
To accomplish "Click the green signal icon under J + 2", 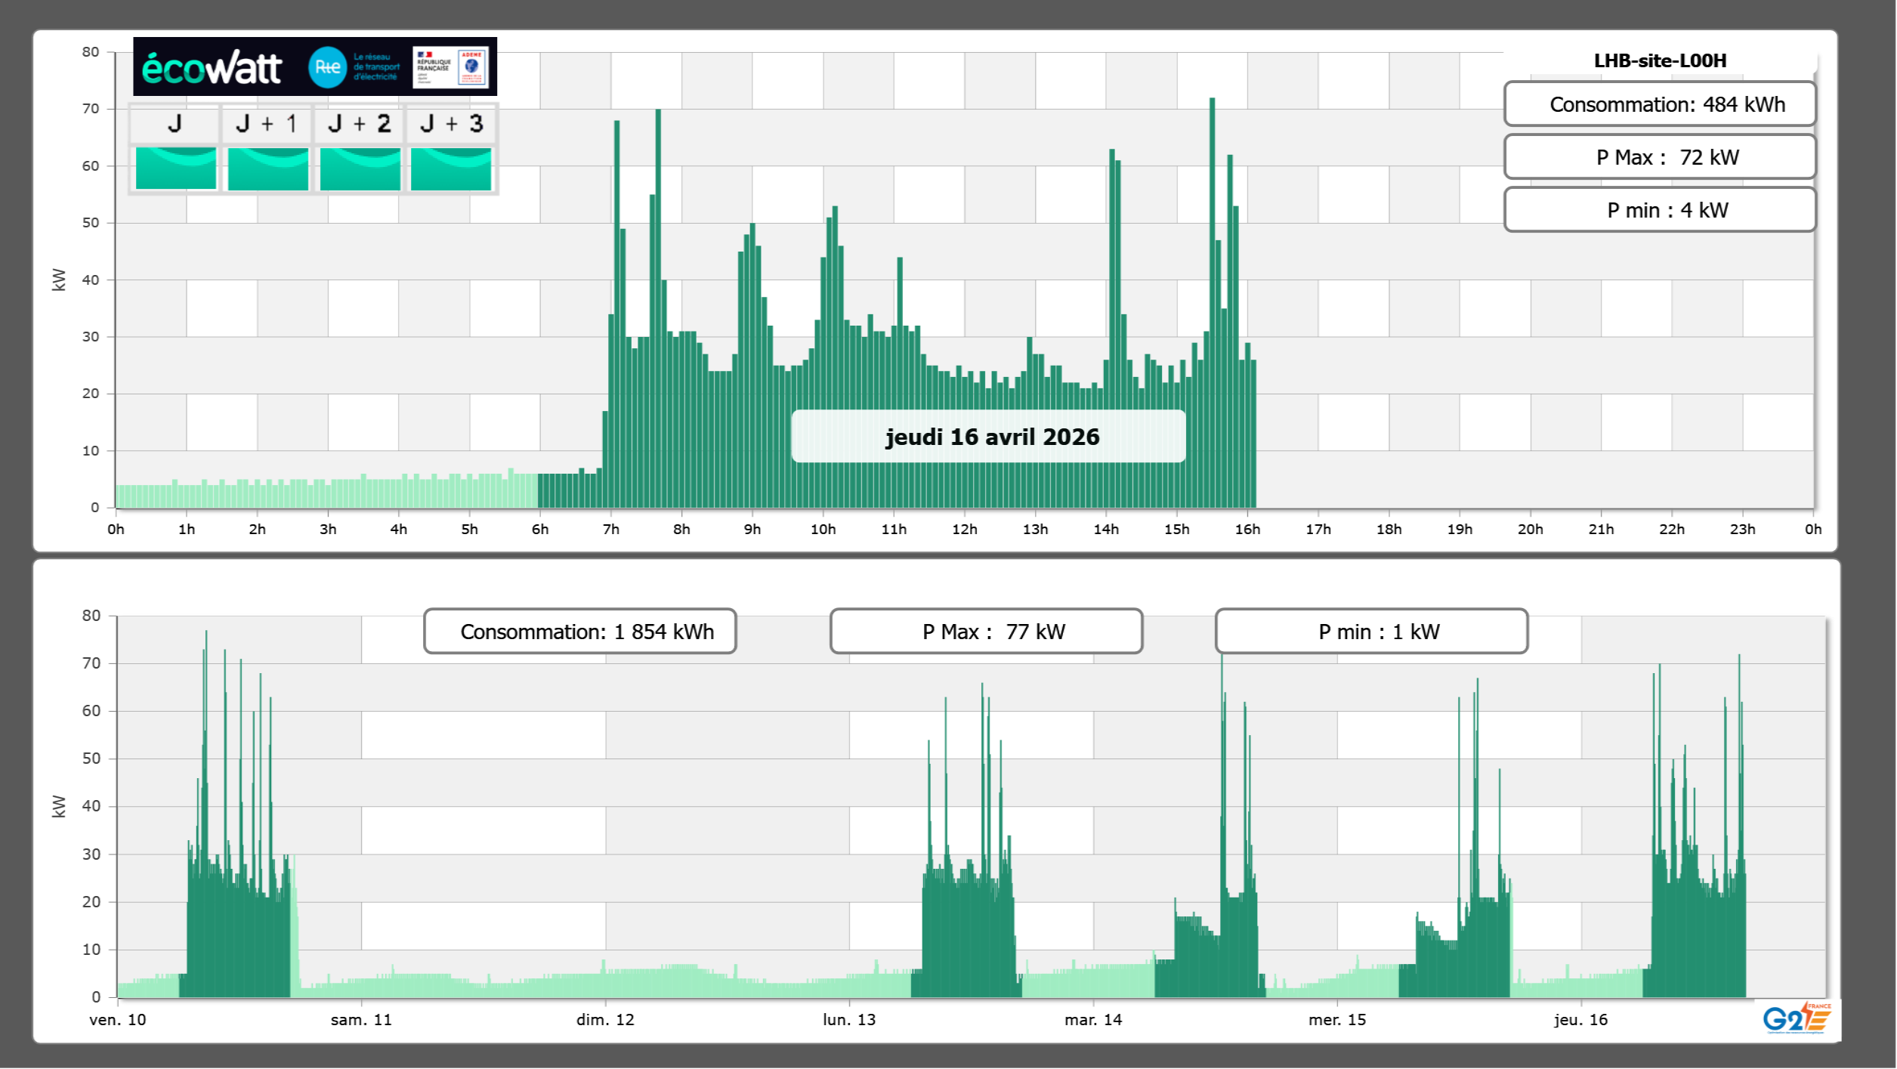I will click(x=360, y=168).
